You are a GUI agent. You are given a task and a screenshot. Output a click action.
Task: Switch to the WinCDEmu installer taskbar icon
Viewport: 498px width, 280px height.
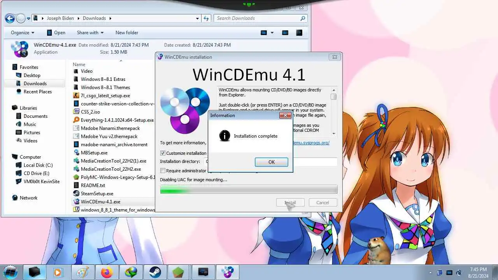(x=227, y=272)
